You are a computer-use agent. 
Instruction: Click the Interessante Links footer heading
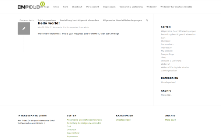32,116
